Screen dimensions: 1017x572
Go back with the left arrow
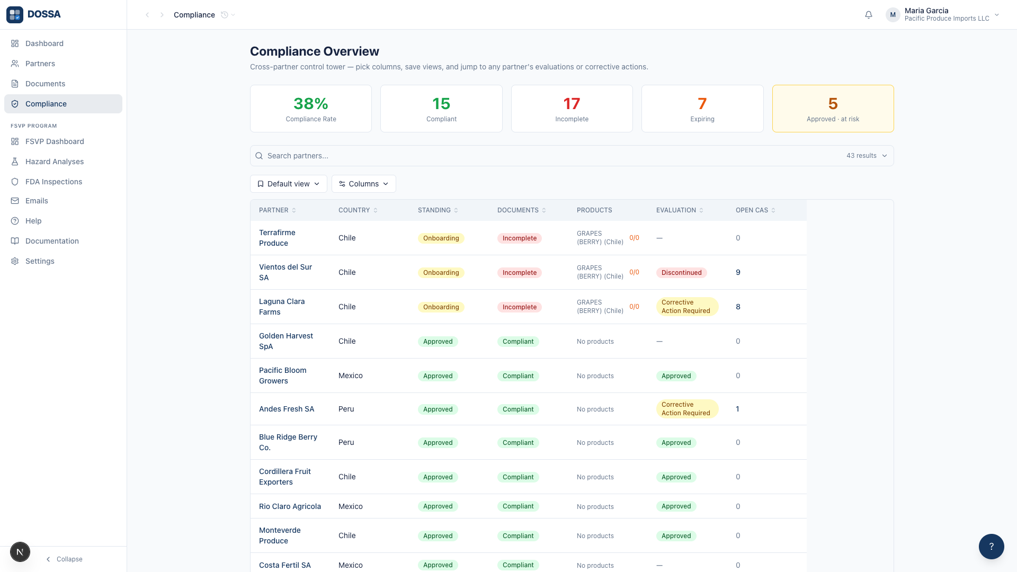[x=147, y=15]
